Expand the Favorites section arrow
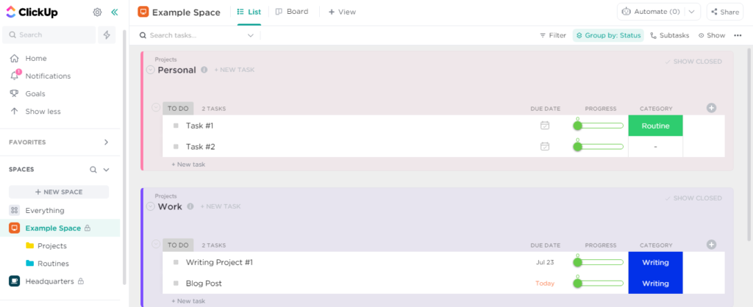This screenshot has width=753, height=307. click(107, 142)
